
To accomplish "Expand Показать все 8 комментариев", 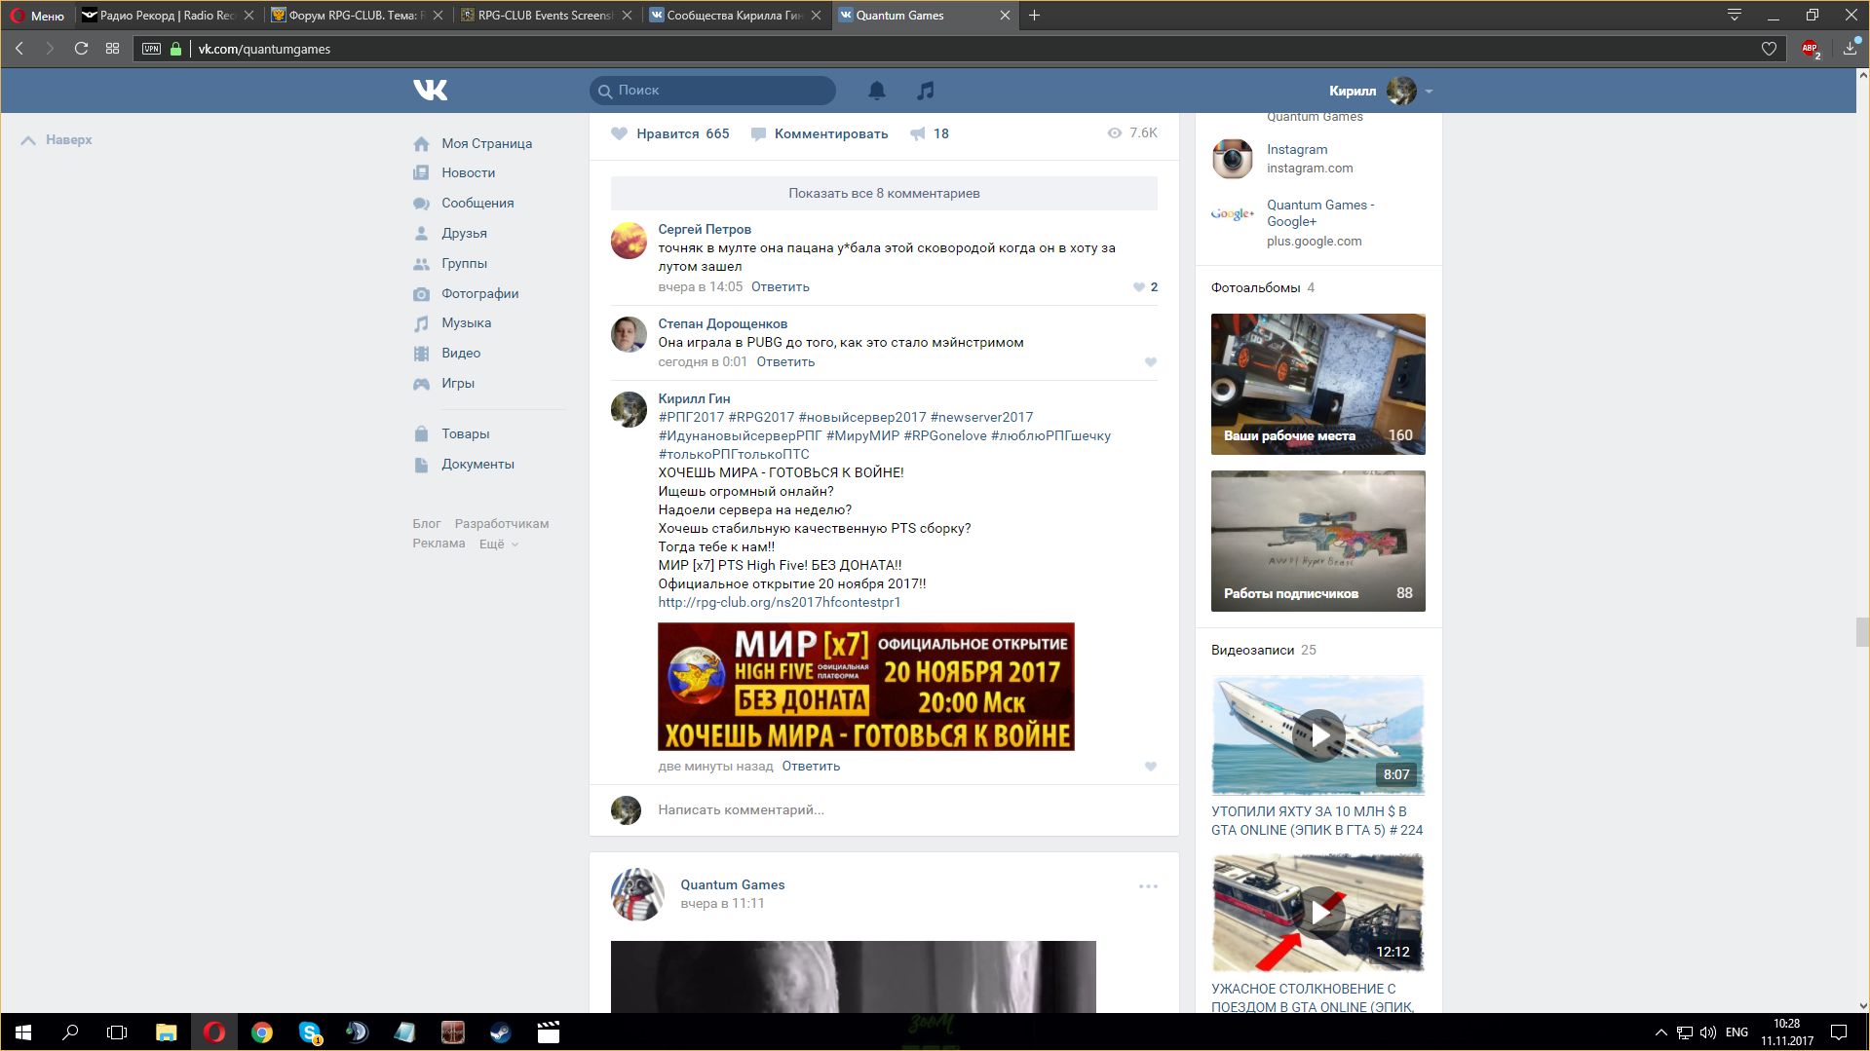I will coord(884,193).
